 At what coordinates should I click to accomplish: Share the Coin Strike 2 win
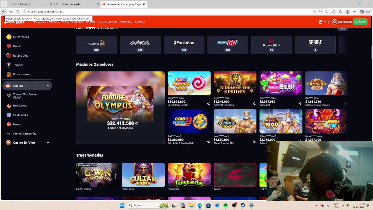point(208,142)
